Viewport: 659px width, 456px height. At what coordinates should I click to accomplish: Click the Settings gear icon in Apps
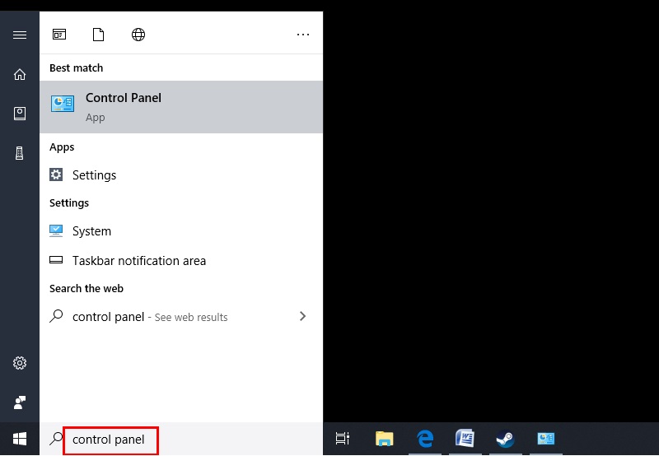[56, 174]
